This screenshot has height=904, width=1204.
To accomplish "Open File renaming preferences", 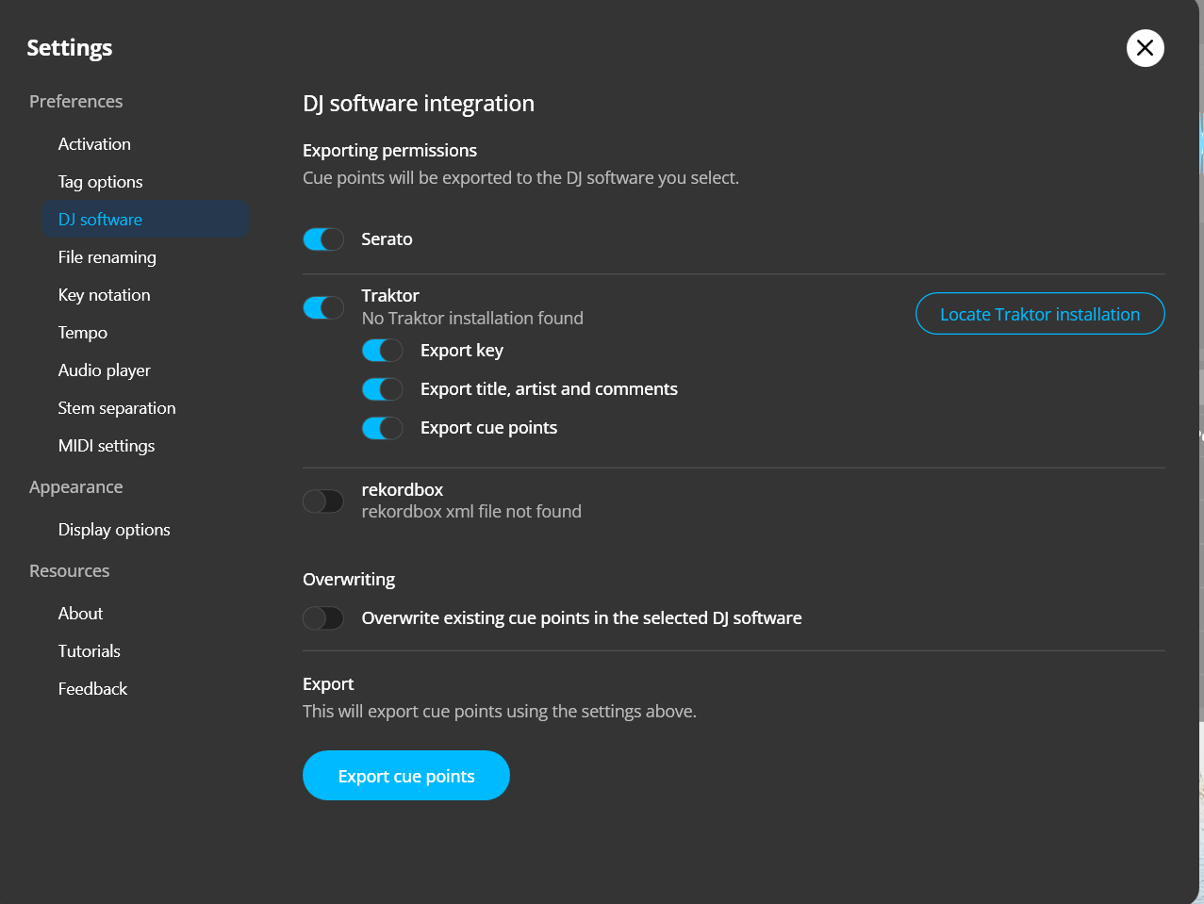I will [x=107, y=257].
